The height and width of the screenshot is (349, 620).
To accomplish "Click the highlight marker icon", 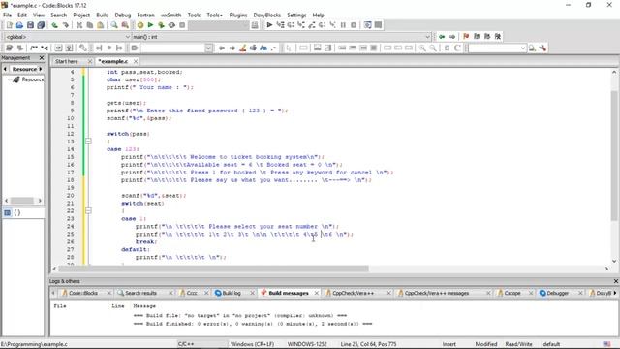I will pos(243,48).
